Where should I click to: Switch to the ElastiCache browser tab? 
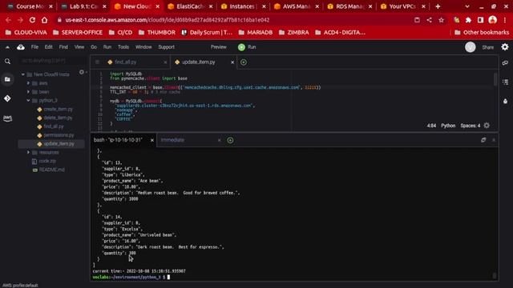coord(190,6)
